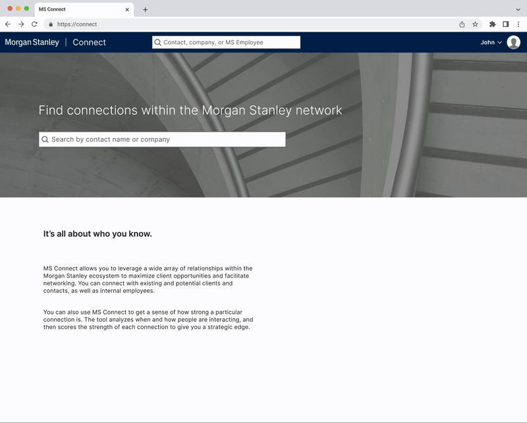Screen dimensions: 527x423
Task: Close the MS Connect tab
Action: (x=127, y=10)
